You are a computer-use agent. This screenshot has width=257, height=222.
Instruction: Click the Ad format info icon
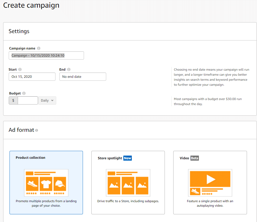(36, 130)
